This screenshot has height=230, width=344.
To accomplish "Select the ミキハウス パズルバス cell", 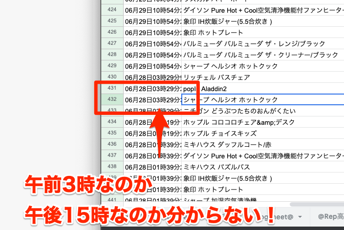I will pyautogui.click(x=263, y=167).
